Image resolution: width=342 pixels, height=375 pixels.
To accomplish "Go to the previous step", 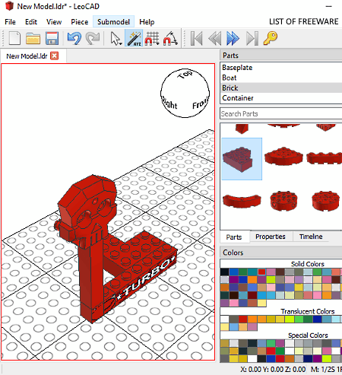I will click(214, 38).
